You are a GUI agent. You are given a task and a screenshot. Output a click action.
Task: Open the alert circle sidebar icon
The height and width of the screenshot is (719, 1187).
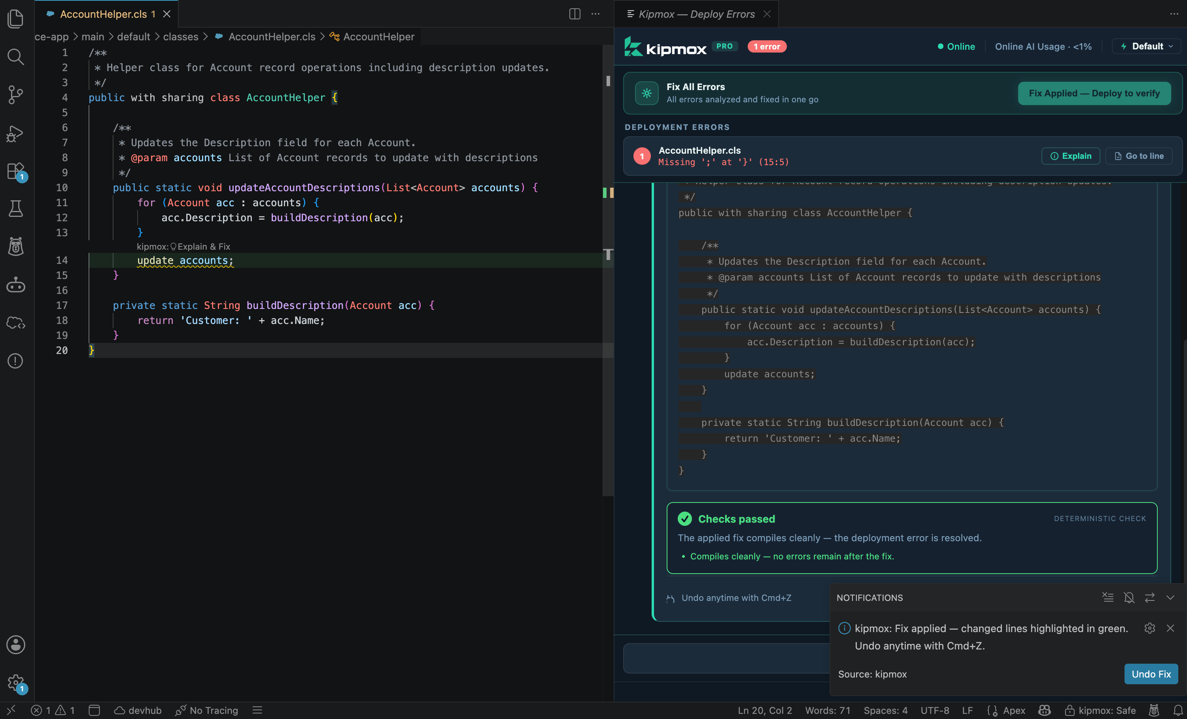pos(16,361)
